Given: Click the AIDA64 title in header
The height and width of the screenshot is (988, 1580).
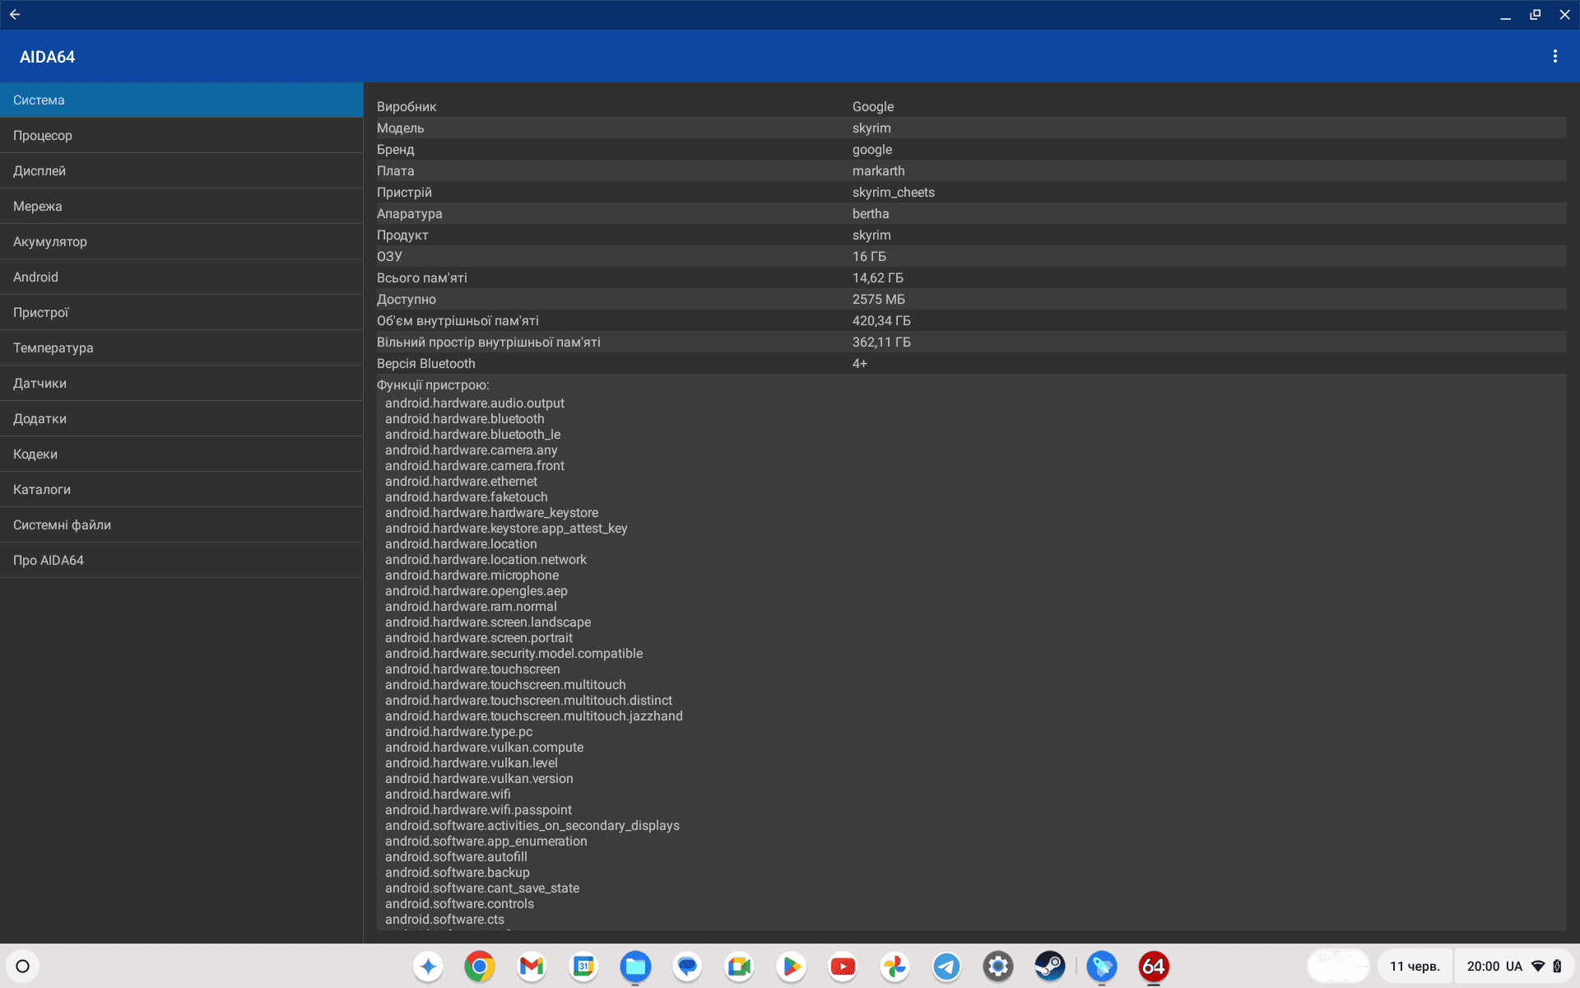Looking at the screenshot, I should pyautogui.click(x=47, y=57).
